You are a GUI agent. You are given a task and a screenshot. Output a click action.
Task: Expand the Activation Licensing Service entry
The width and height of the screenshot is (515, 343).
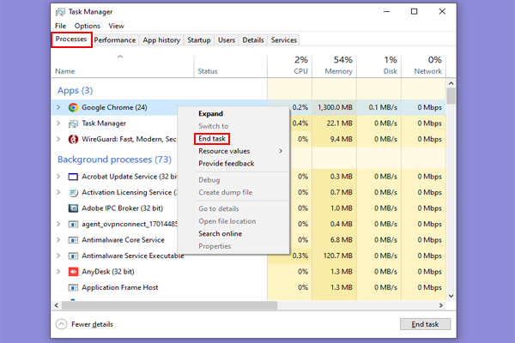tap(58, 192)
